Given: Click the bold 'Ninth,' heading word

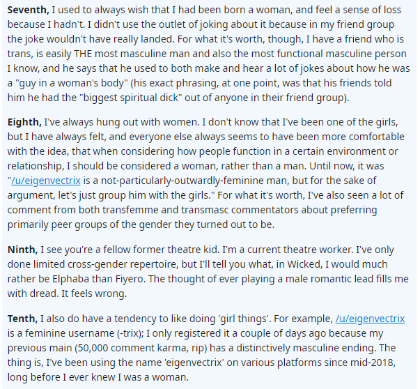Looking at the screenshot, I should click(x=22, y=250).
